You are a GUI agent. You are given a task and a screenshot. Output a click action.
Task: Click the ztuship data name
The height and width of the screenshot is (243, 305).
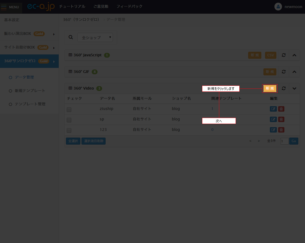[106, 109]
